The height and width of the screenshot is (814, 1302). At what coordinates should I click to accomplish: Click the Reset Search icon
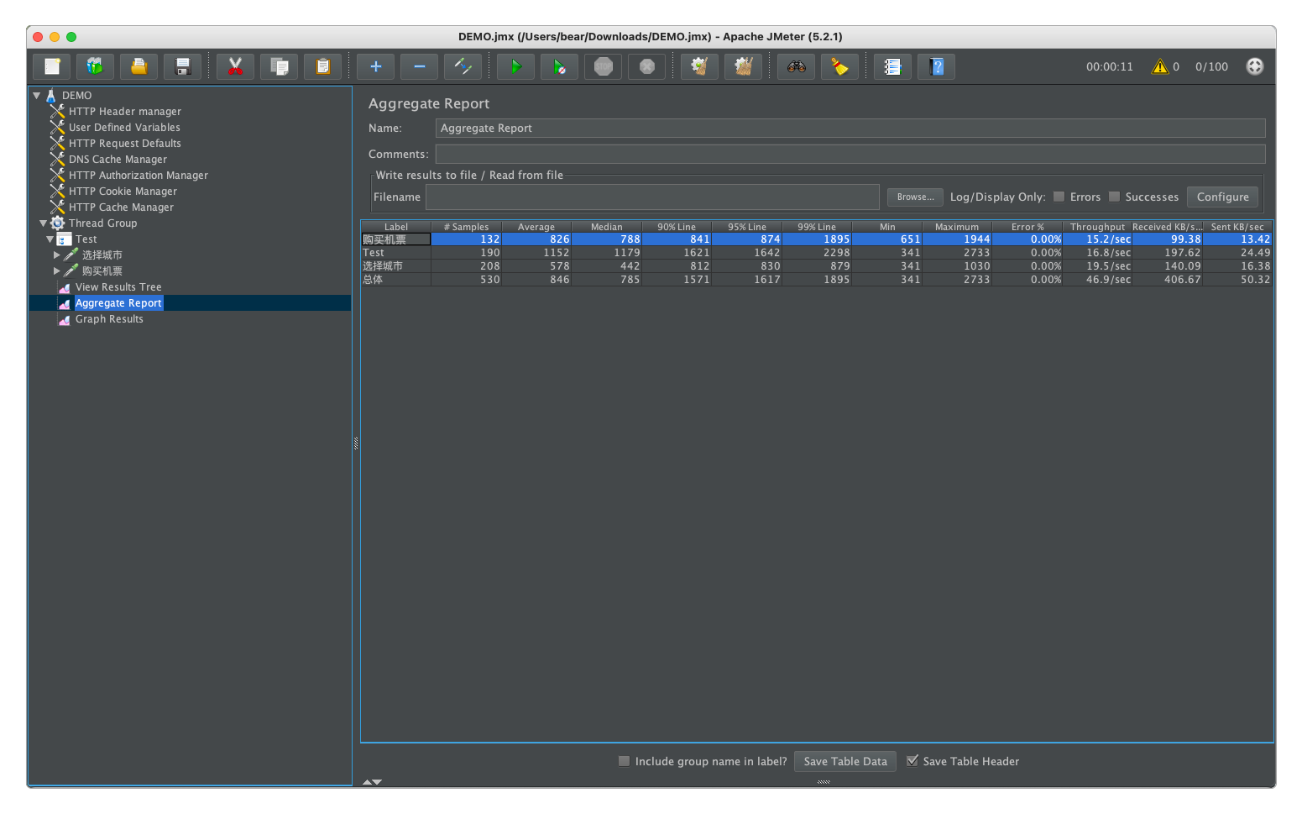point(840,66)
